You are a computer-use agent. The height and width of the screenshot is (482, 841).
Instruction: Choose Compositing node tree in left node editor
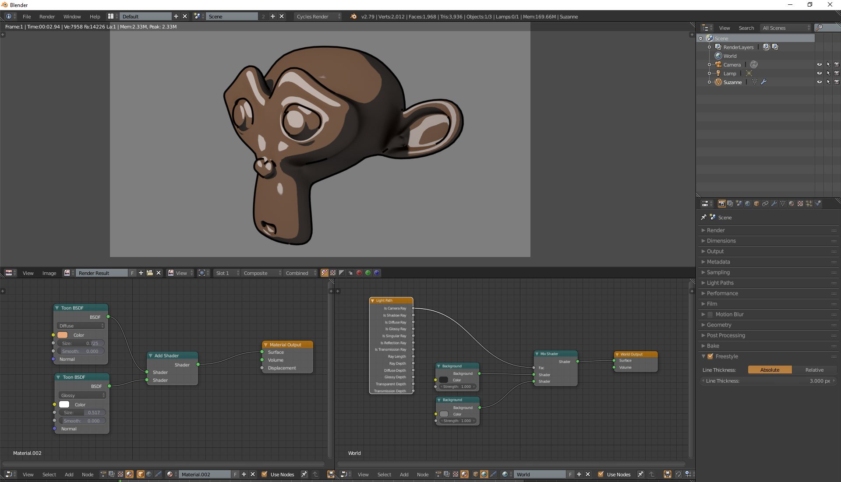tap(112, 474)
